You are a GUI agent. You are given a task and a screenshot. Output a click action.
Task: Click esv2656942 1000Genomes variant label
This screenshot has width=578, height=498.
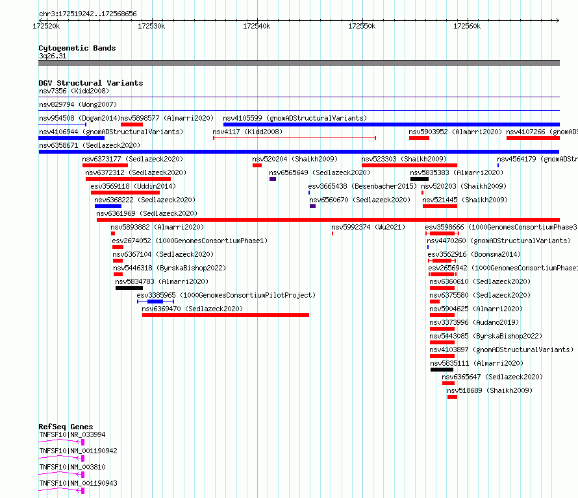pos(503,268)
